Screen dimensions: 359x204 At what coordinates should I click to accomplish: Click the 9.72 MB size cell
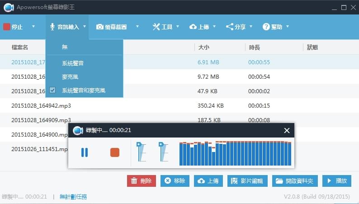click(208, 77)
